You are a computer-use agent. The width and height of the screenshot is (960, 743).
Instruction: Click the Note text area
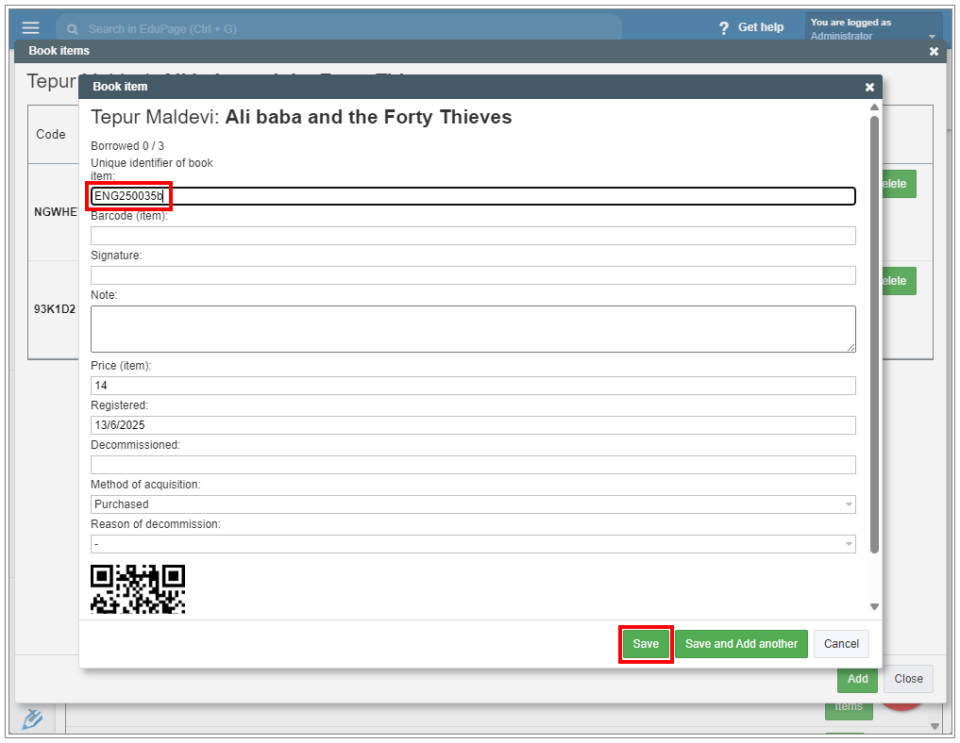pos(473,329)
